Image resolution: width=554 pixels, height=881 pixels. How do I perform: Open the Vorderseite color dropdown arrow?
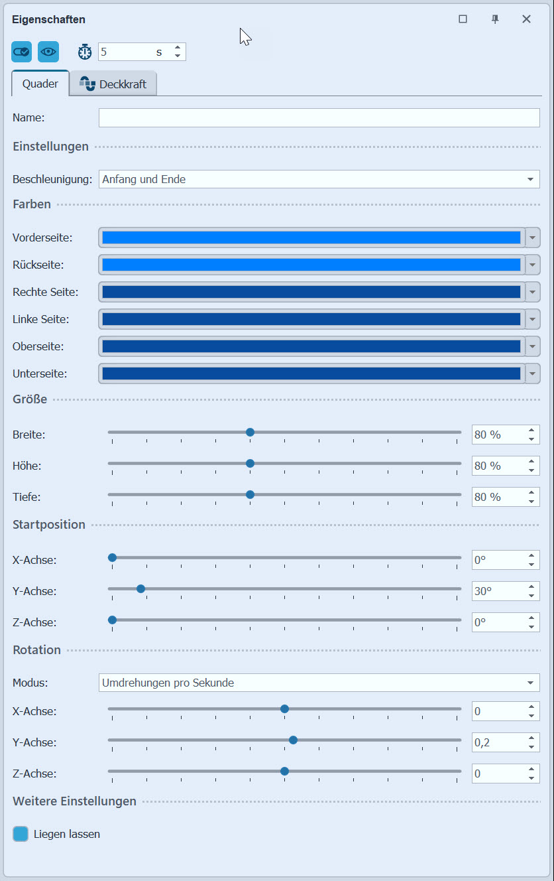532,237
